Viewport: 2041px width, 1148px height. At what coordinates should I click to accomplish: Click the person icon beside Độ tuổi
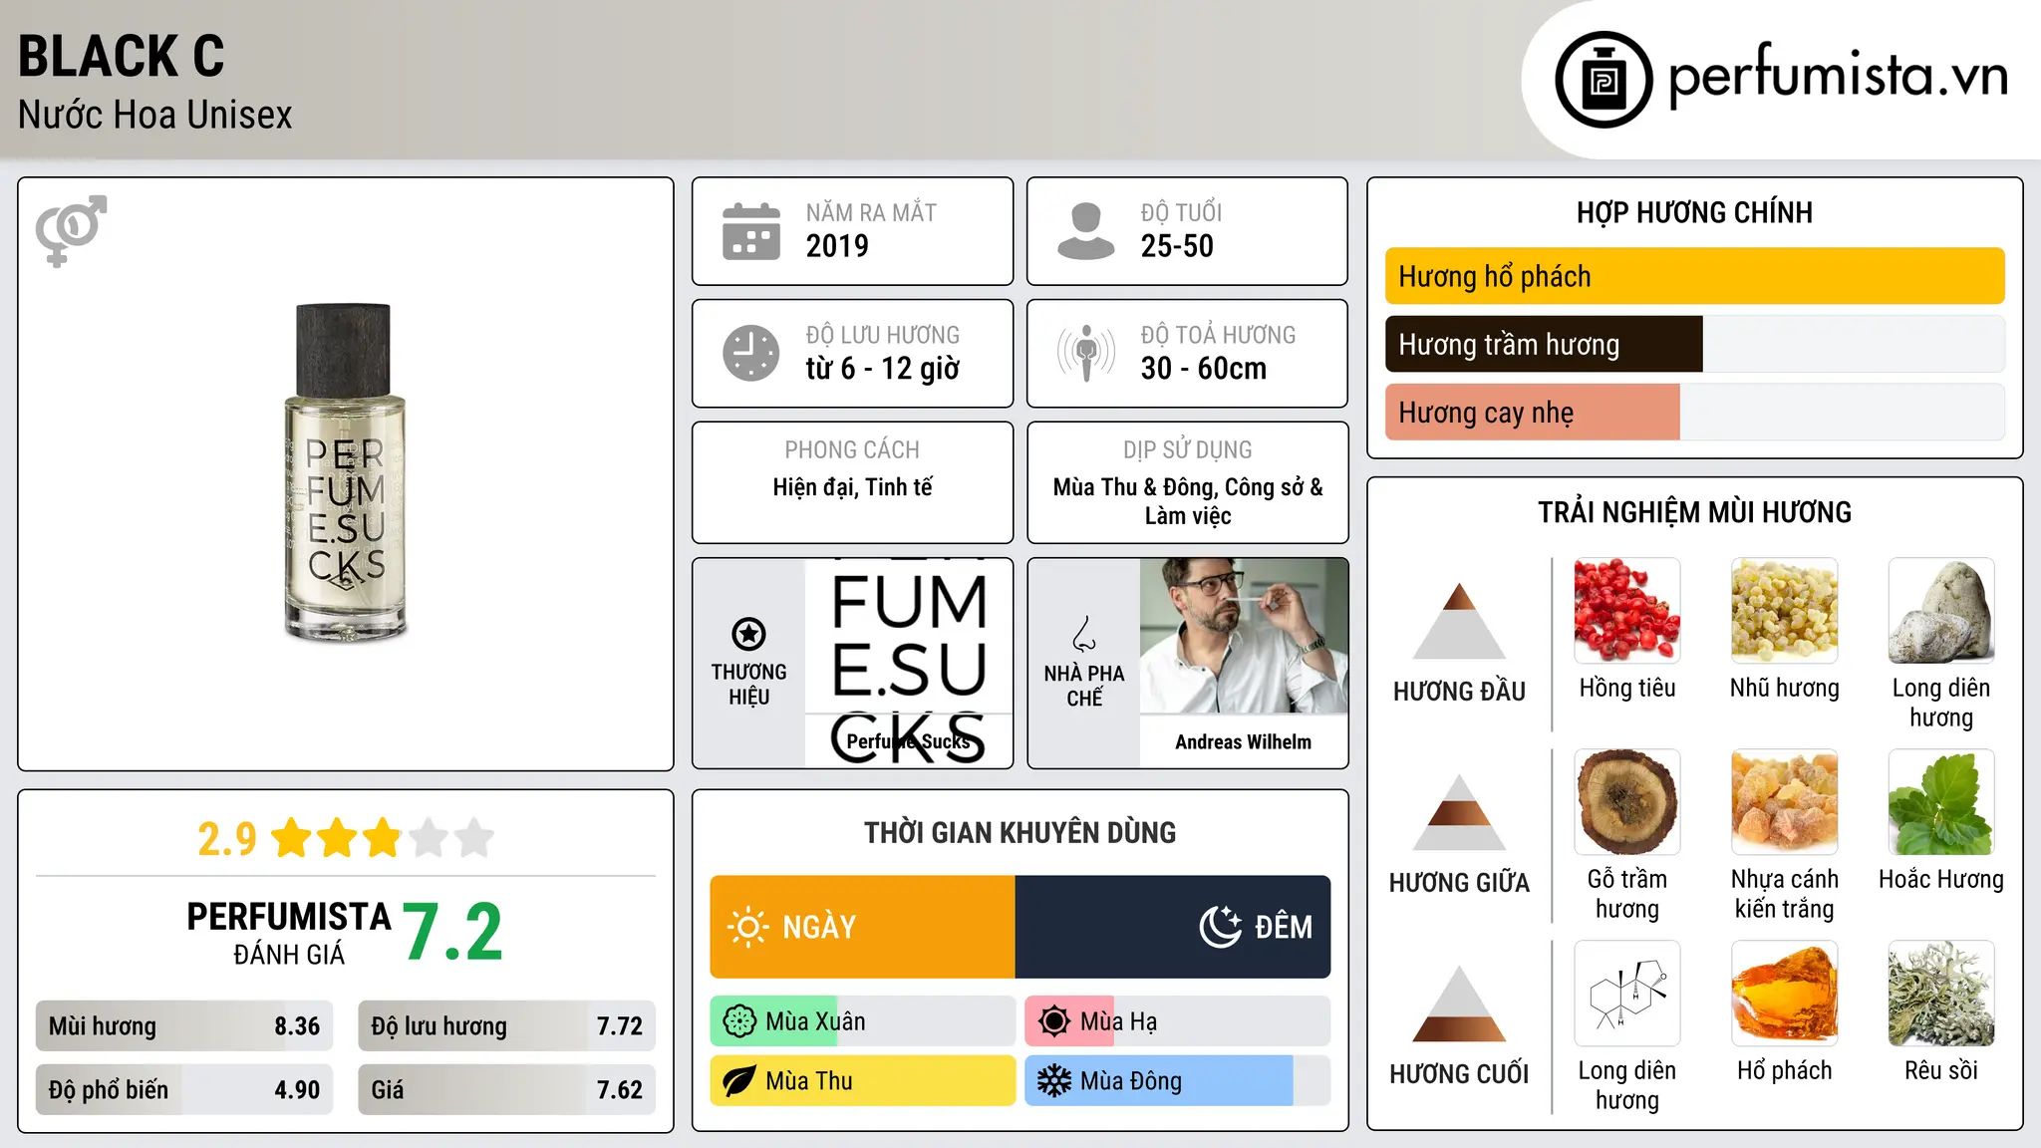[x=1085, y=231]
